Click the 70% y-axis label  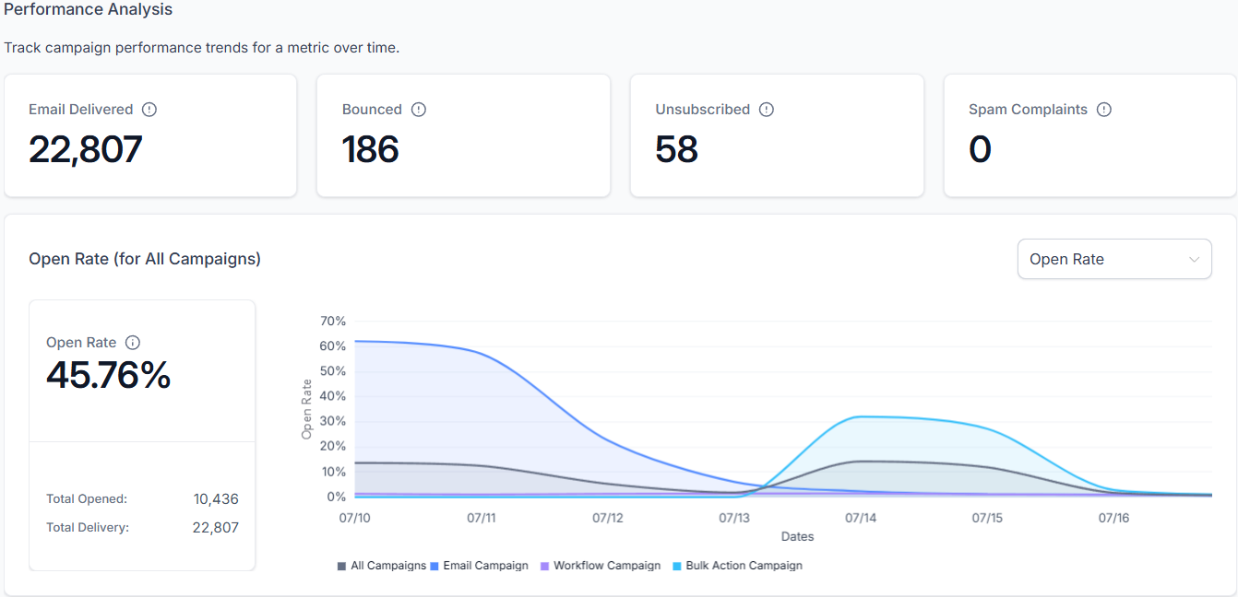pos(333,322)
